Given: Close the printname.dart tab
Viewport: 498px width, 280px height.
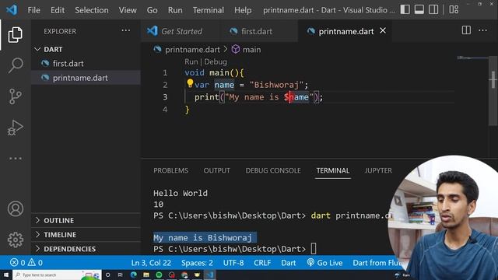Looking at the screenshot, I should 383,31.
